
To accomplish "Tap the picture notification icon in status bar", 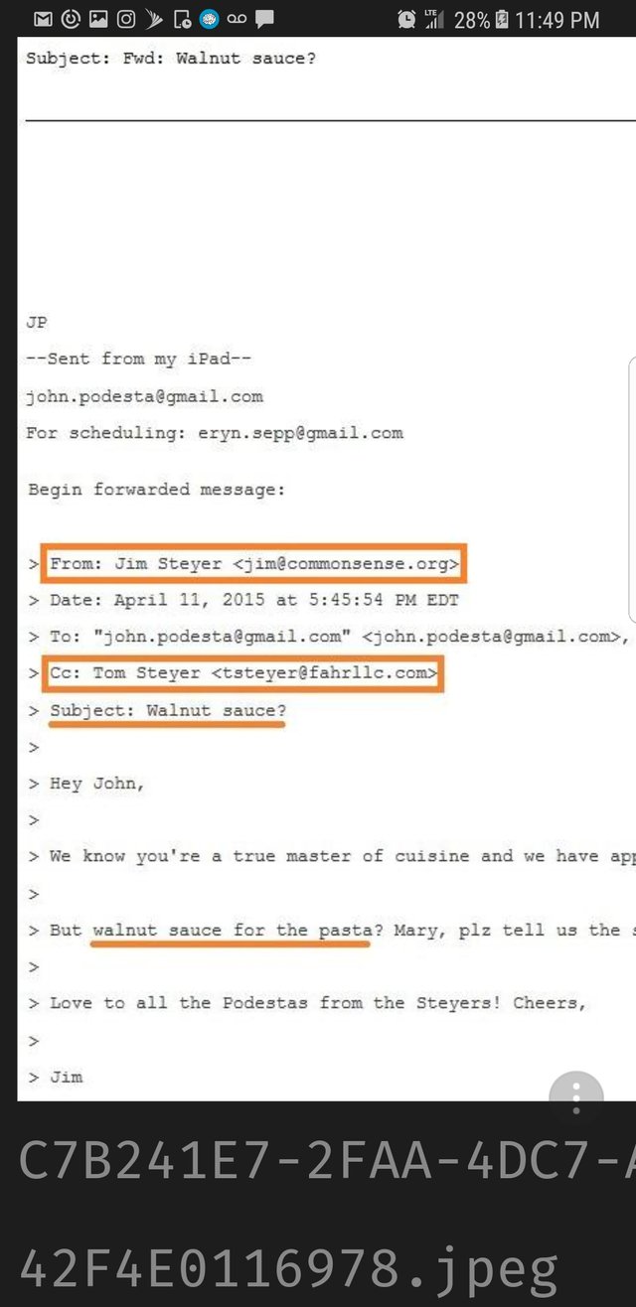I will coord(98,19).
